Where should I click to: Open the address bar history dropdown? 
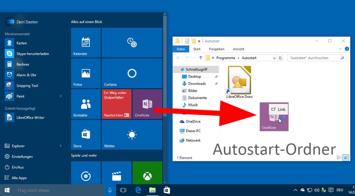[274, 58]
